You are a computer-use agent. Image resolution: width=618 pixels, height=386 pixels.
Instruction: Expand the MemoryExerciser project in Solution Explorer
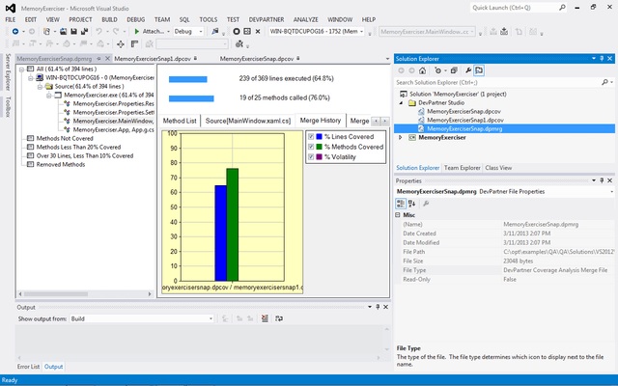(x=401, y=137)
